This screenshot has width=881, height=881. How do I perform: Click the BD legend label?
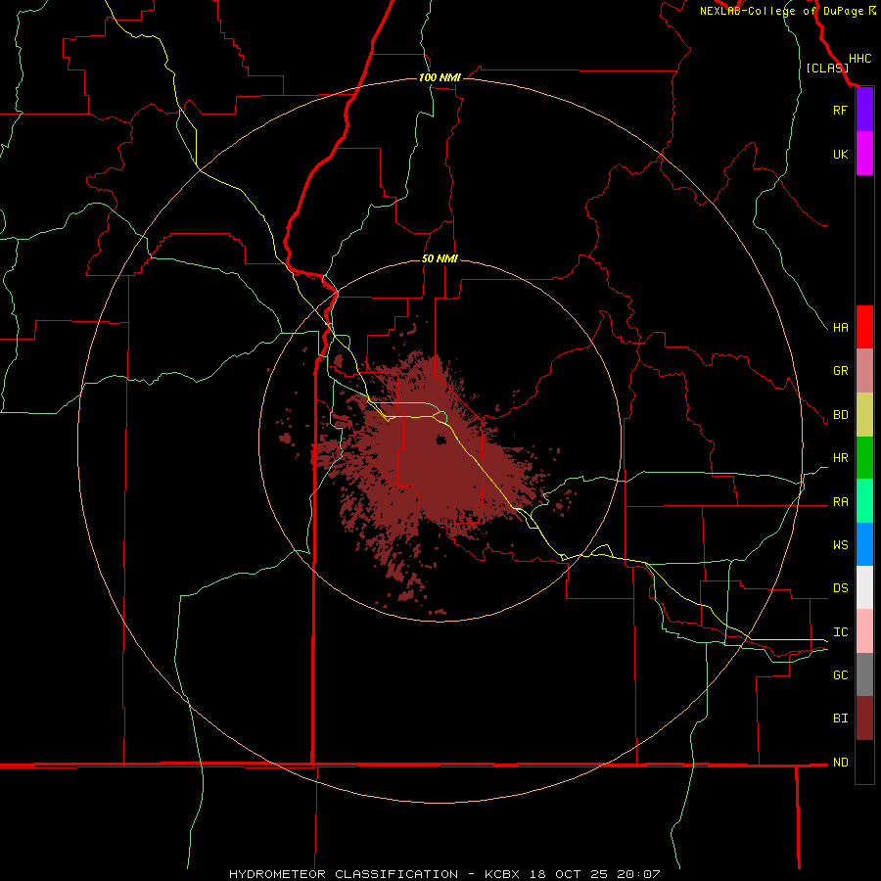(840, 415)
